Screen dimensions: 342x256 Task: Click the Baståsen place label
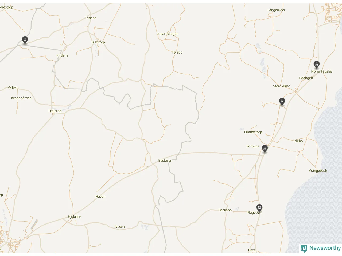tap(165, 161)
